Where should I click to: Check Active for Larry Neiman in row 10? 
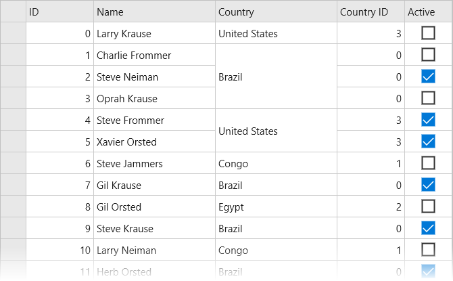(x=428, y=250)
